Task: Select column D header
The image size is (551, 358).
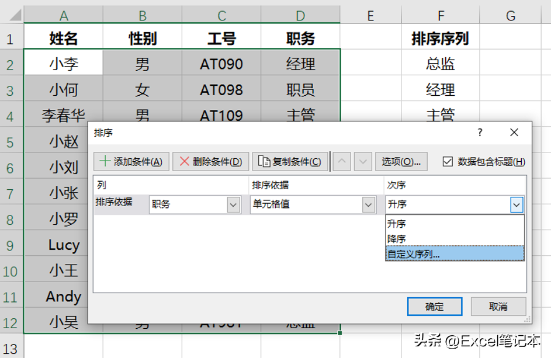Action: 300,15
